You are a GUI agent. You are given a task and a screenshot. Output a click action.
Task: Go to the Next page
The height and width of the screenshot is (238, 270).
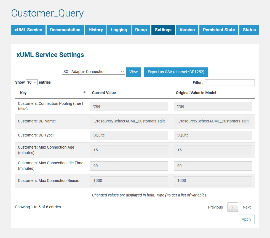click(247, 207)
